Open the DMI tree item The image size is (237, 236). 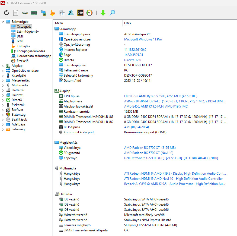pos(17,36)
